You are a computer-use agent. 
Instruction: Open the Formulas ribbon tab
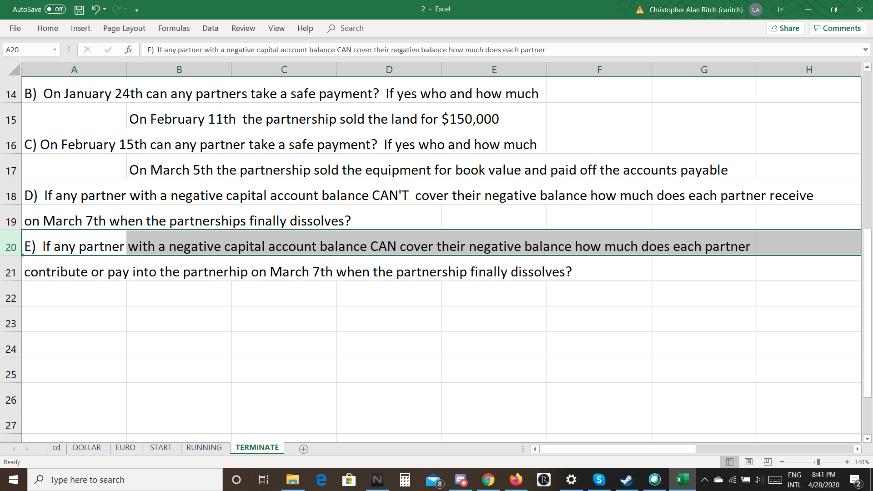(173, 28)
